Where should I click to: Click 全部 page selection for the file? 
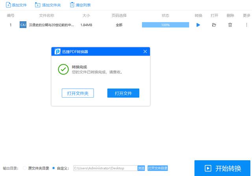click(x=119, y=25)
